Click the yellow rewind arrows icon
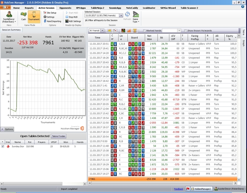This screenshot has height=193, width=247. point(109,30)
